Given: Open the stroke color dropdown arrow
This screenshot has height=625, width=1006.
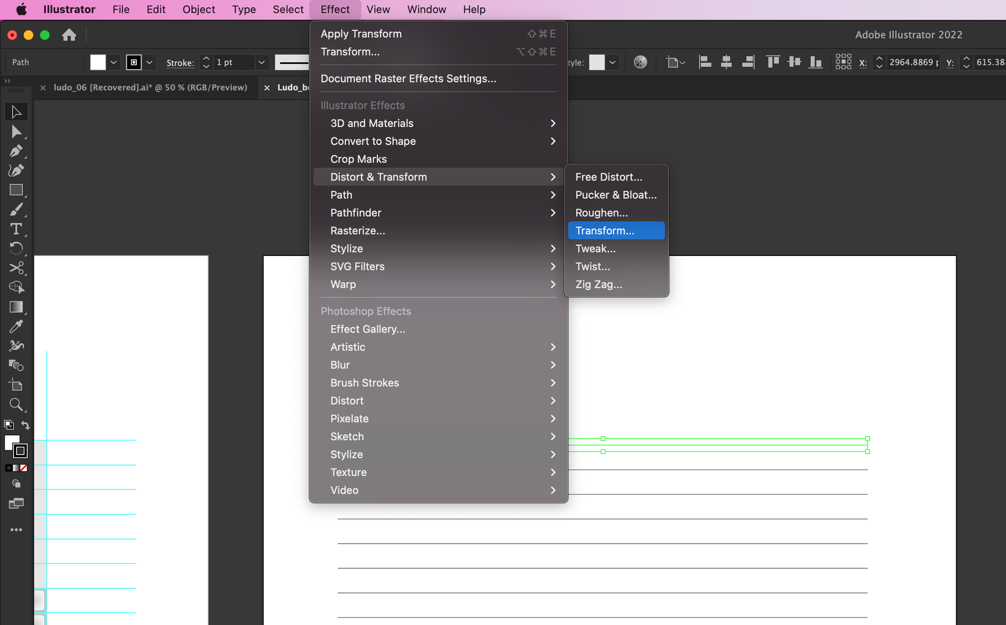Looking at the screenshot, I should [x=149, y=62].
